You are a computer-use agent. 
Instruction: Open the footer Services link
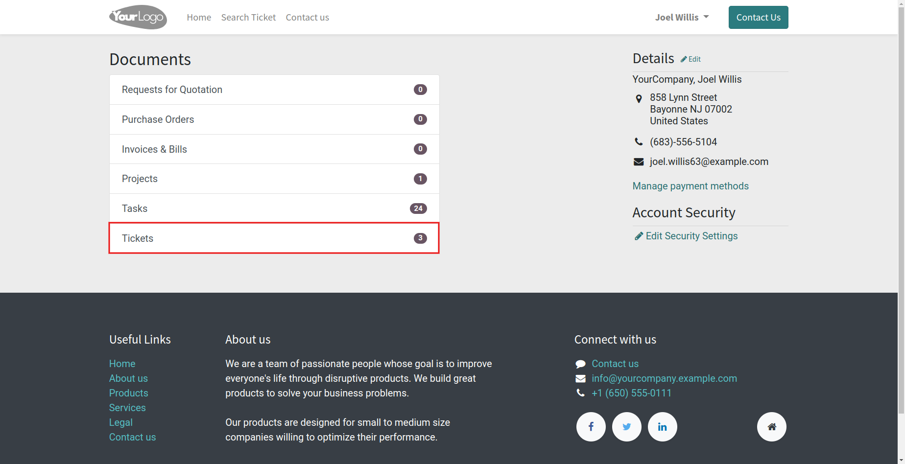[x=127, y=408]
